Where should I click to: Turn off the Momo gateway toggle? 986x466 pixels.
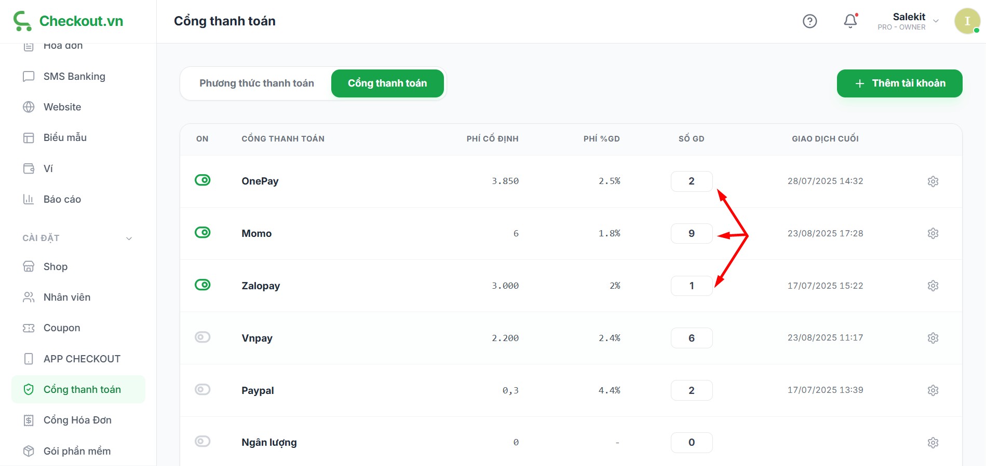202,233
